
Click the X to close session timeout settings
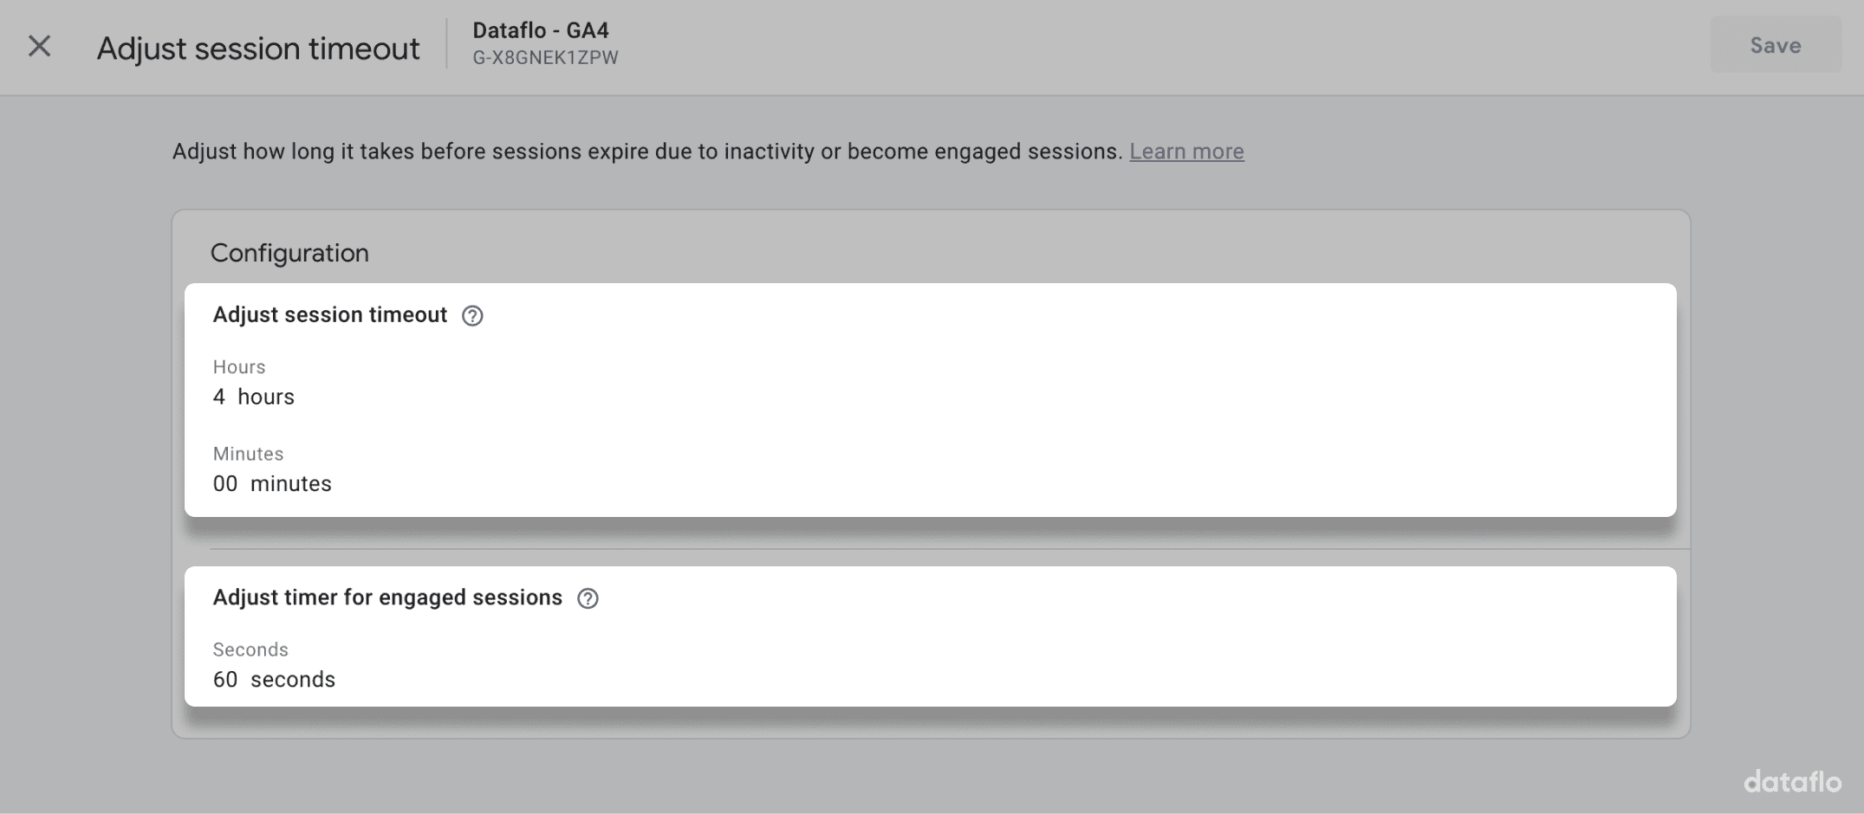[39, 48]
